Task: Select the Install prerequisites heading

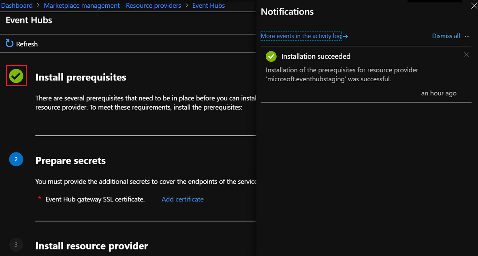Action: pos(81,77)
